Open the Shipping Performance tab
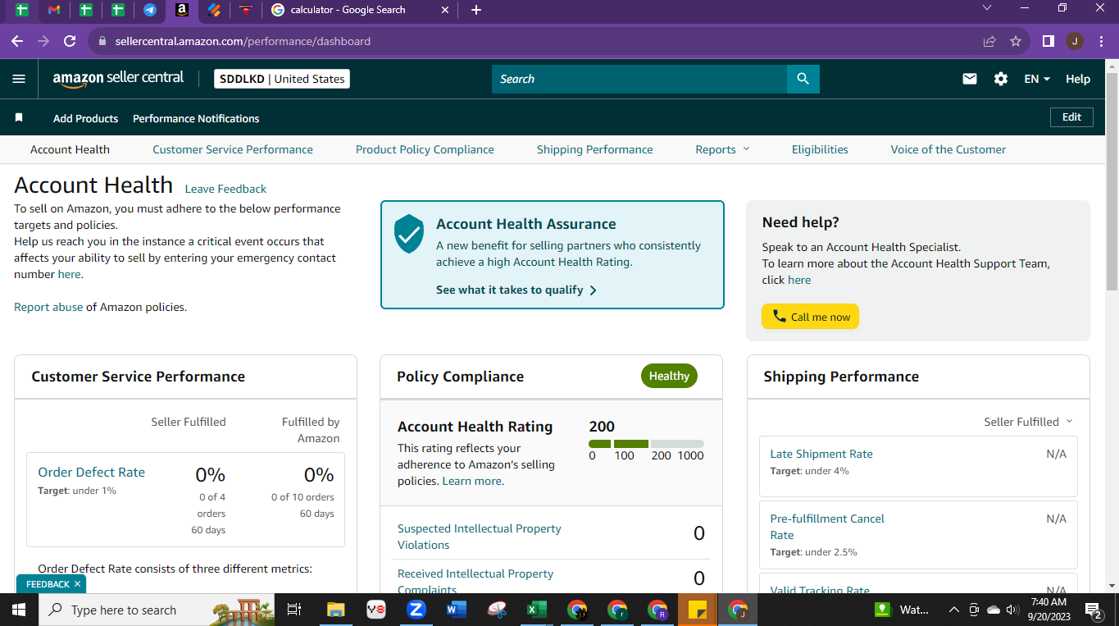This screenshot has height=626, width=1119. 595,149
